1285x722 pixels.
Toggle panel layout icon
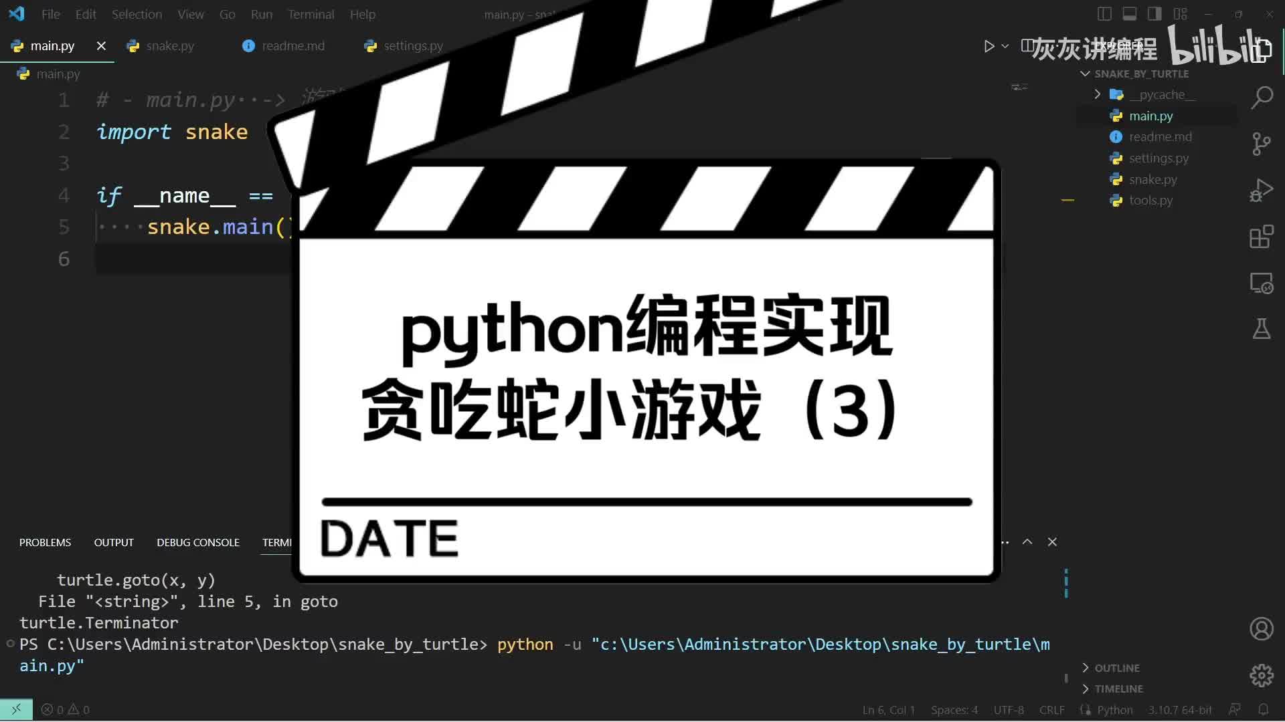1130,14
